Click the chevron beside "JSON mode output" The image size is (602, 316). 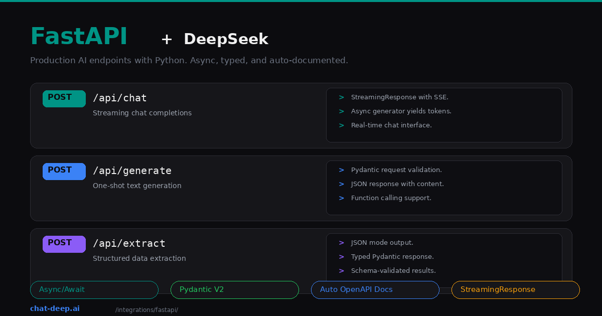click(341, 242)
